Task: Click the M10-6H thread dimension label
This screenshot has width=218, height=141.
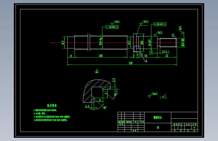Action: [183, 42]
